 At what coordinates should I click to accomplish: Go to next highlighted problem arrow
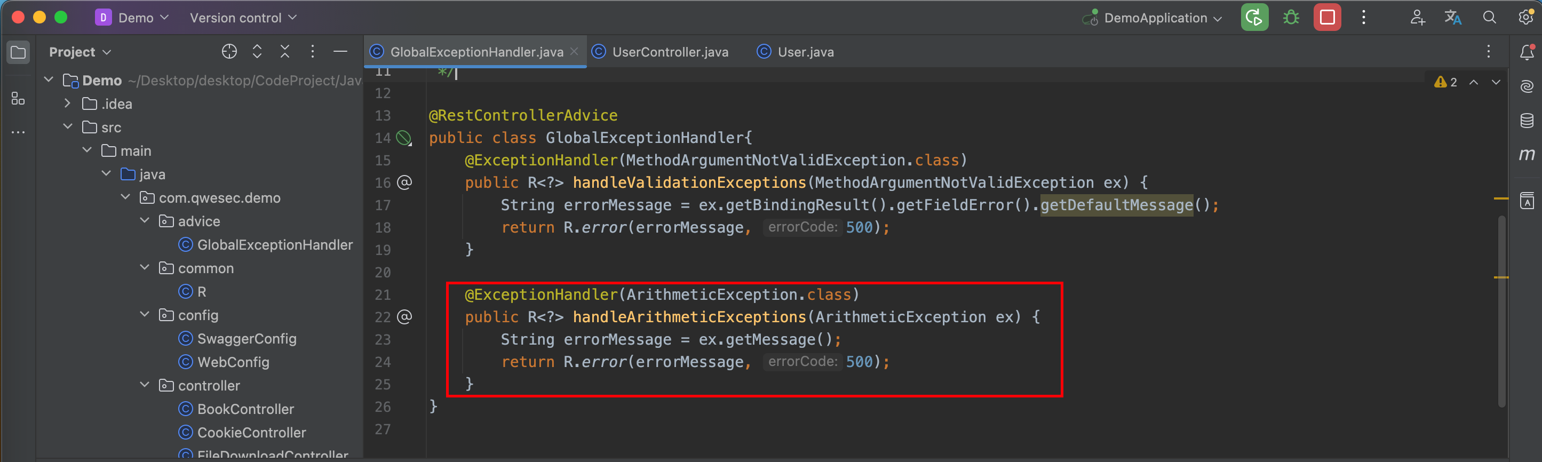(1496, 82)
